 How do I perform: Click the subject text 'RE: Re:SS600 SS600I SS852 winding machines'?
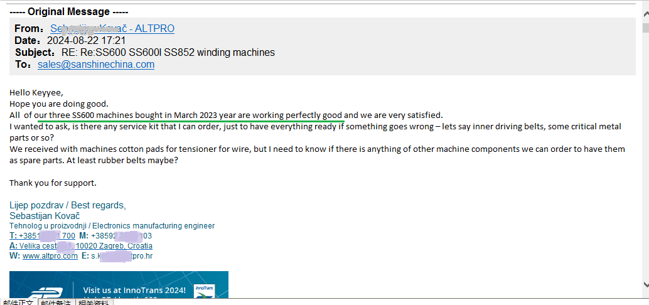click(168, 53)
